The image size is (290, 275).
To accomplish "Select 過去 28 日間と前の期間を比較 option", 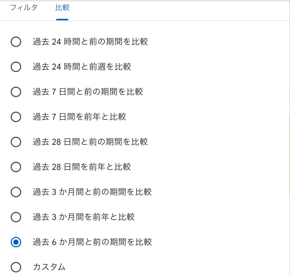I will [16, 142].
